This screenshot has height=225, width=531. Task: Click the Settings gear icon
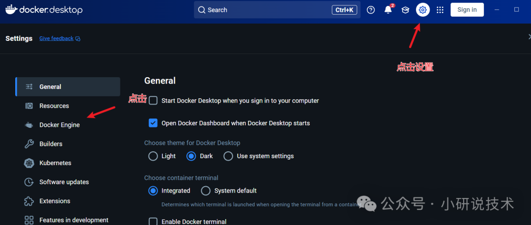tap(423, 10)
